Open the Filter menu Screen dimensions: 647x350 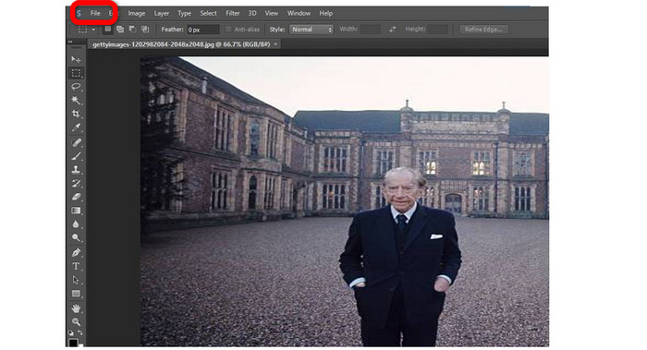tap(233, 13)
